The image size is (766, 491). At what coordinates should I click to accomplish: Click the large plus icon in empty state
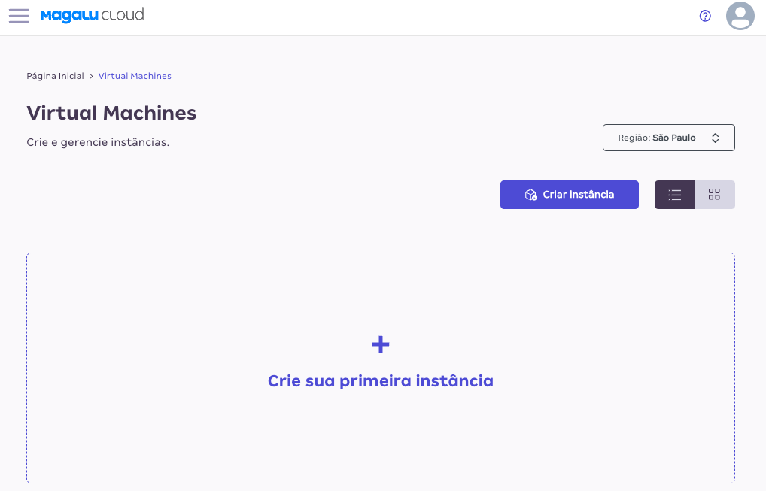[381, 344]
